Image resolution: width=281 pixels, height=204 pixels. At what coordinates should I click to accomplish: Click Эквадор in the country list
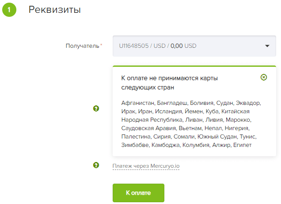248,103
